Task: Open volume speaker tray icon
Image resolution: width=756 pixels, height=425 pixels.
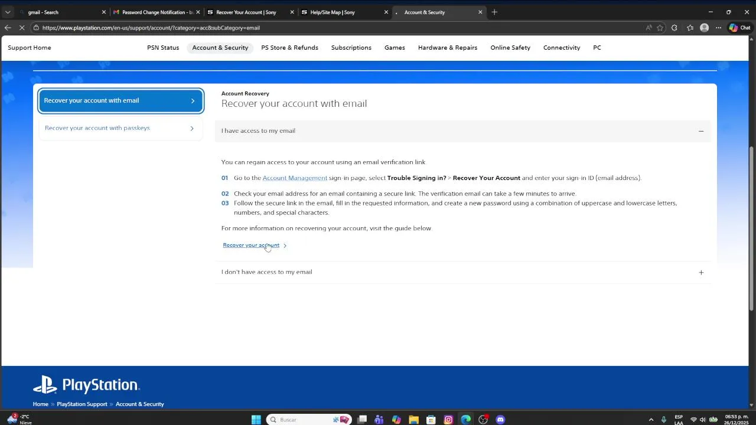Action: (702, 420)
